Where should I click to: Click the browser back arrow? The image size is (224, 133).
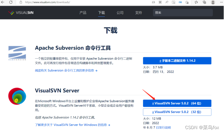[x=3, y=2]
